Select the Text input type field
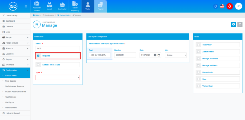Viewport: 245px width, 120px height. (100, 55)
